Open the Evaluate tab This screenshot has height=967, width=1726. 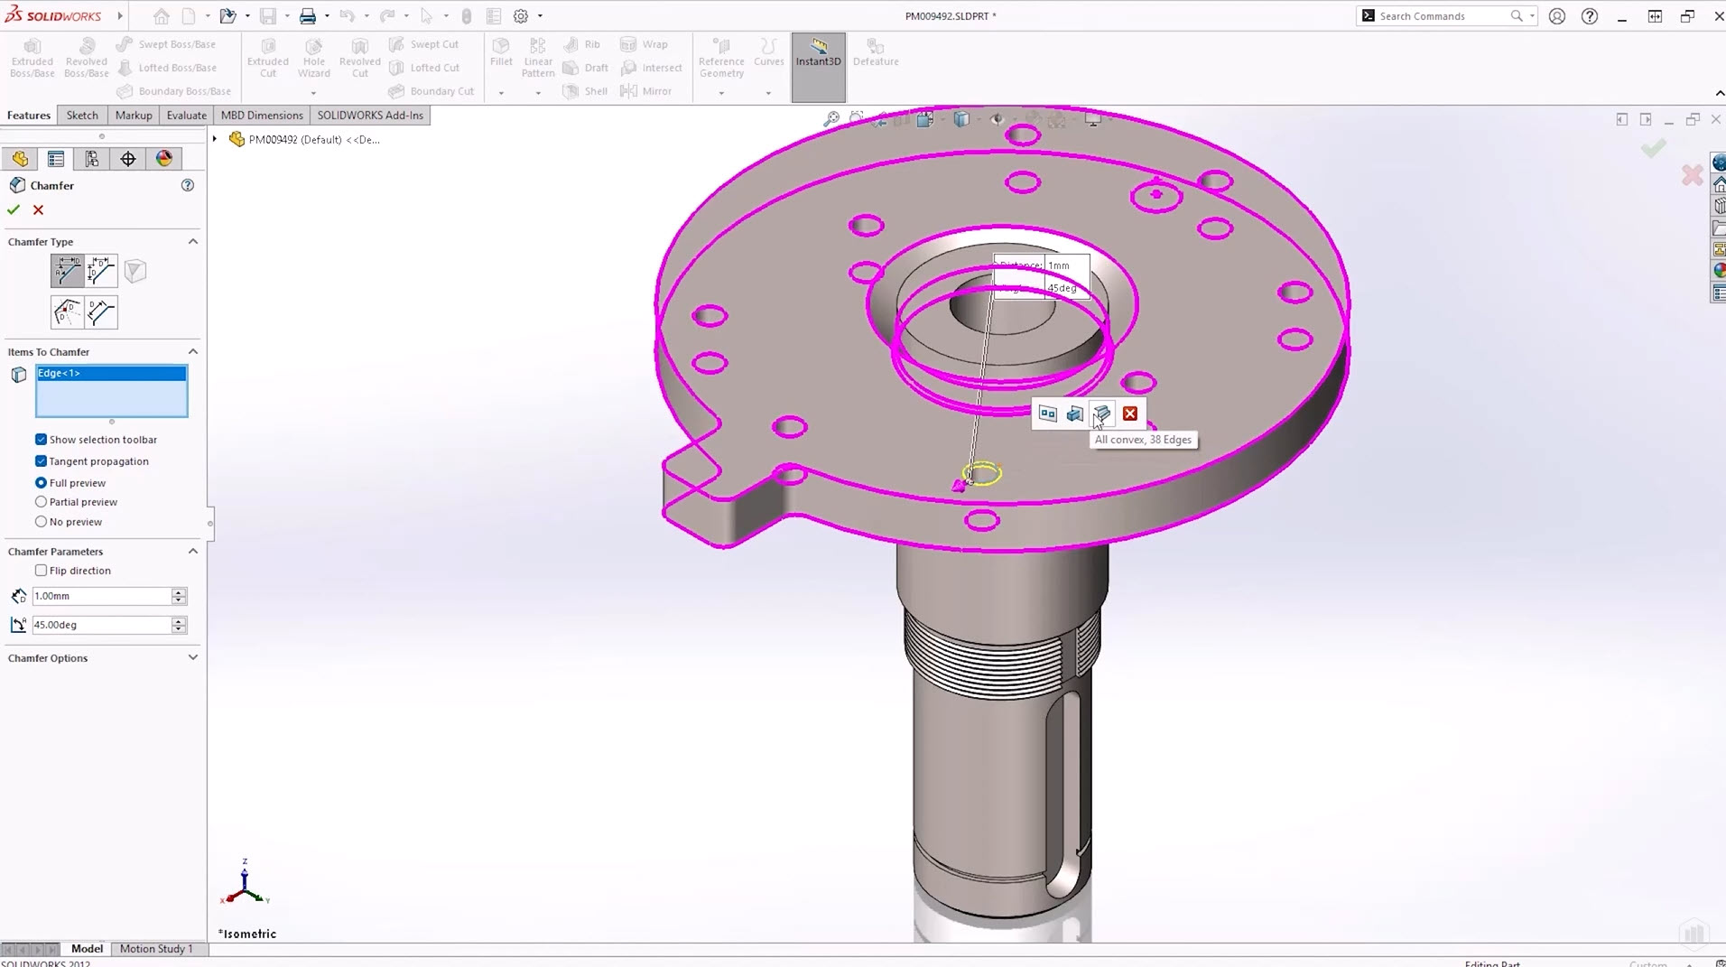[x=186, y=116]
